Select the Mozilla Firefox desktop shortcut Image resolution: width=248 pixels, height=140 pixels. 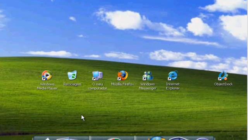coord(122,75)
